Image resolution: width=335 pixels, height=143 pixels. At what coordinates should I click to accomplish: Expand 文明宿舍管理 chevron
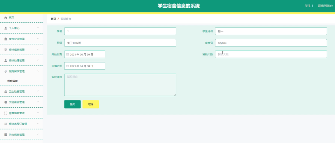point(38,102)
